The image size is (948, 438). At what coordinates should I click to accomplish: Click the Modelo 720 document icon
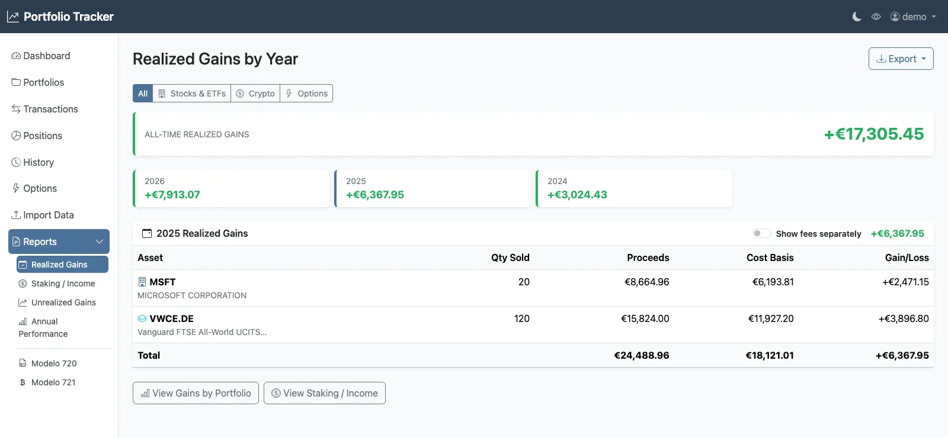23,363
